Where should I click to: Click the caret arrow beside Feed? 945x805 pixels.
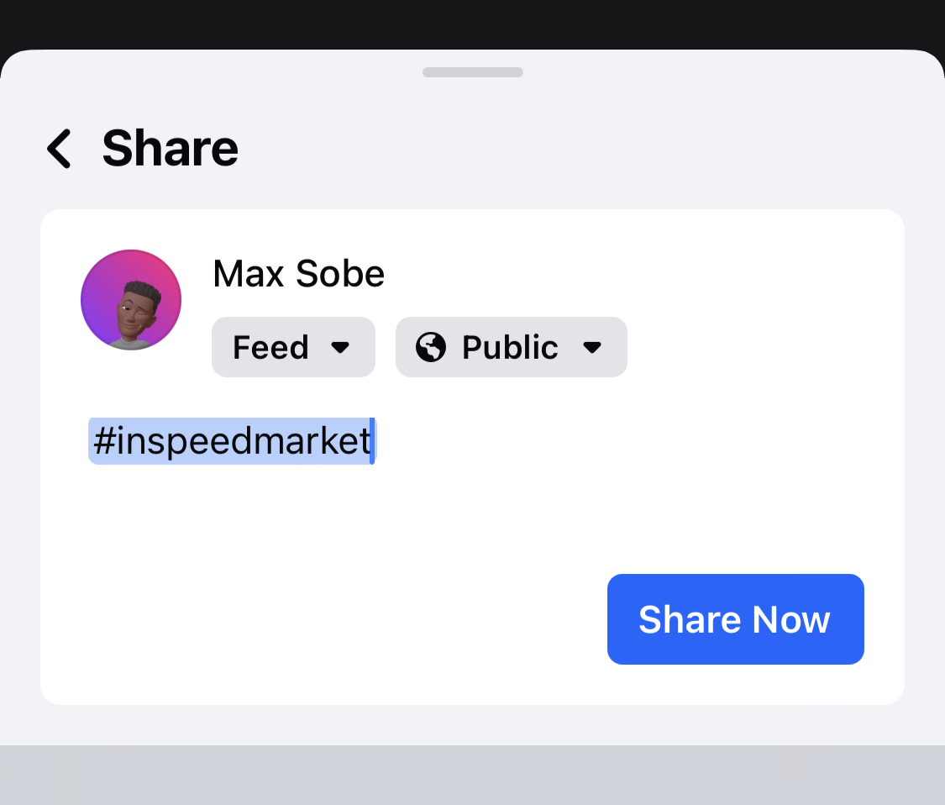[x=340, y=347]
